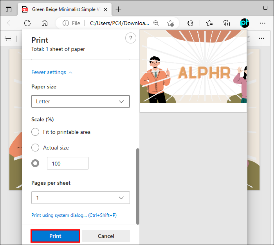Viewport: 274px width, 245px height.
Task: Add this page to favorites star icon
Action: coord(170,23)
